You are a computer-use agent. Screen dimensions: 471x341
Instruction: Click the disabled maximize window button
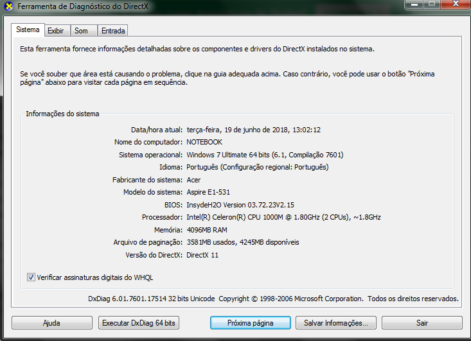[x=432, y=4]
